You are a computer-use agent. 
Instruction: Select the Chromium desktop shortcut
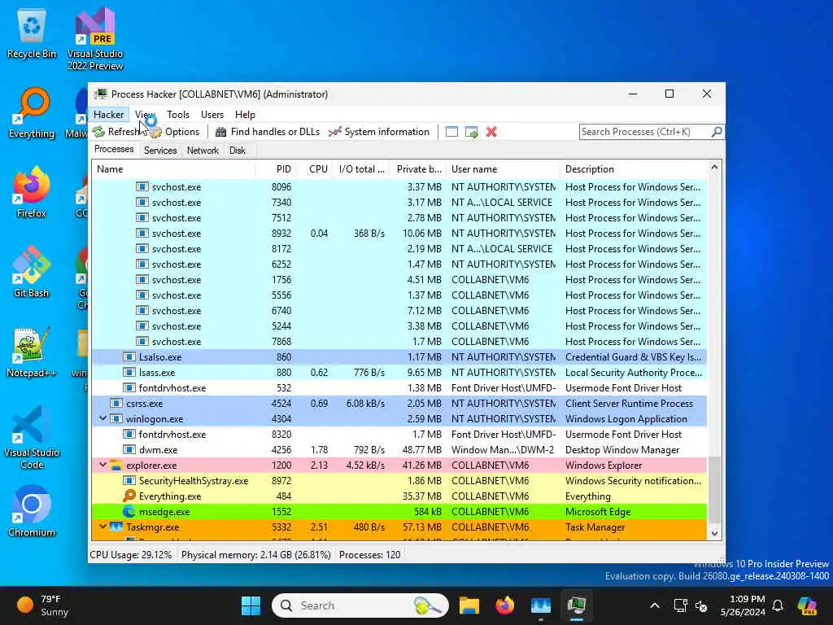pyautogui.click(x=32, y=511)
